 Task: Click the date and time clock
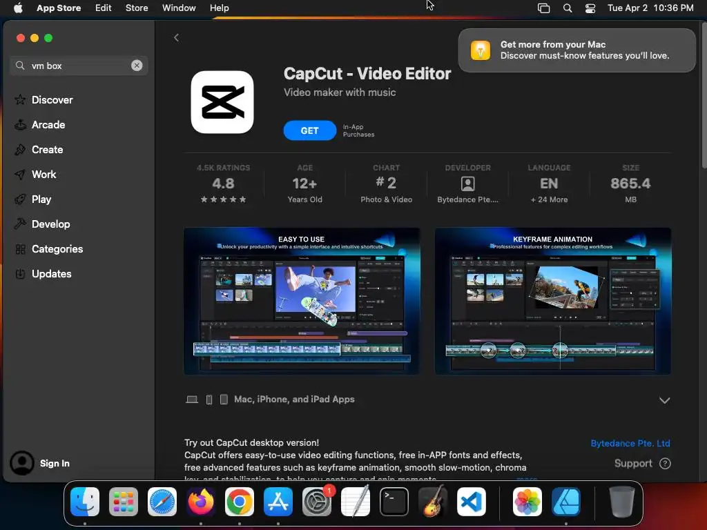[650, 8]
